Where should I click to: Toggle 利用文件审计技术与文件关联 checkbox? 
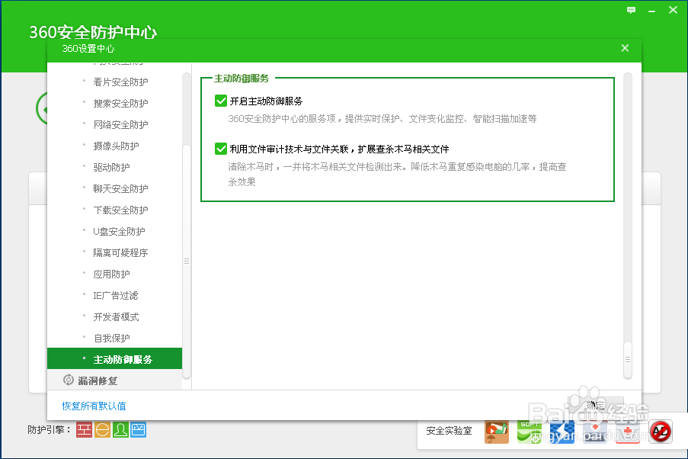click(x=221, y=149)
